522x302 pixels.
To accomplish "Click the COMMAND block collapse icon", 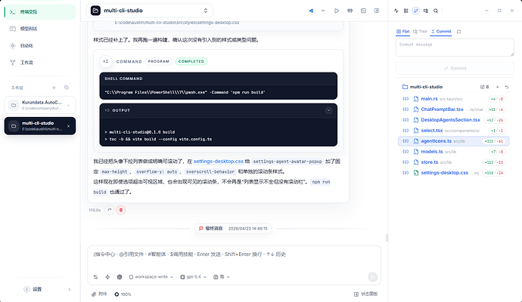I will 106,61.
